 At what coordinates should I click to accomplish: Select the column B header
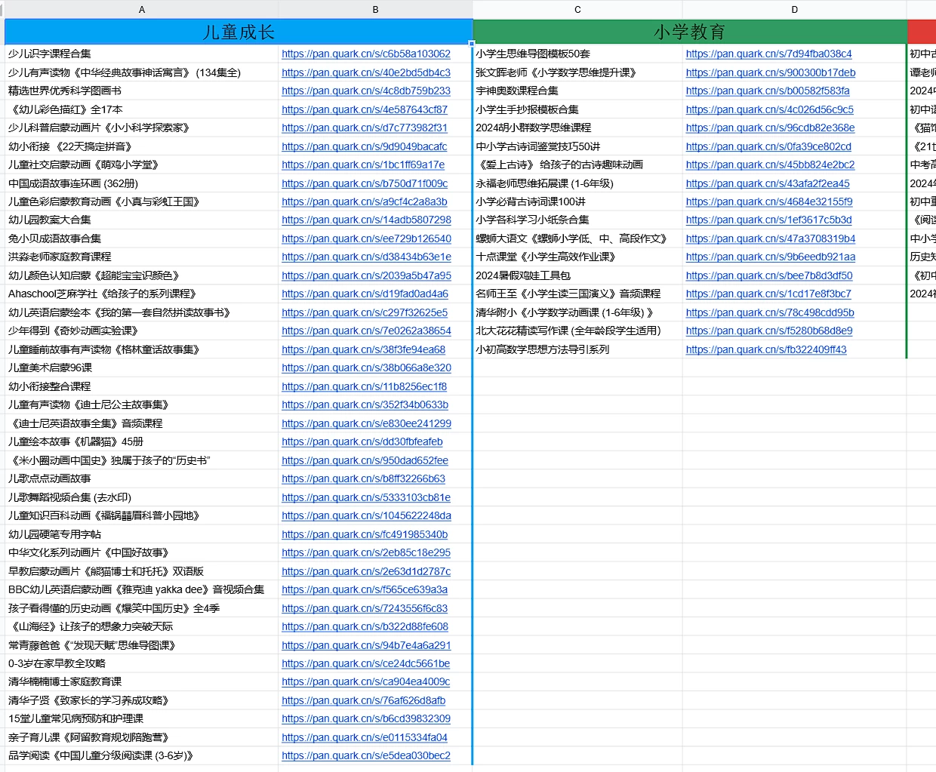point(375,9)
